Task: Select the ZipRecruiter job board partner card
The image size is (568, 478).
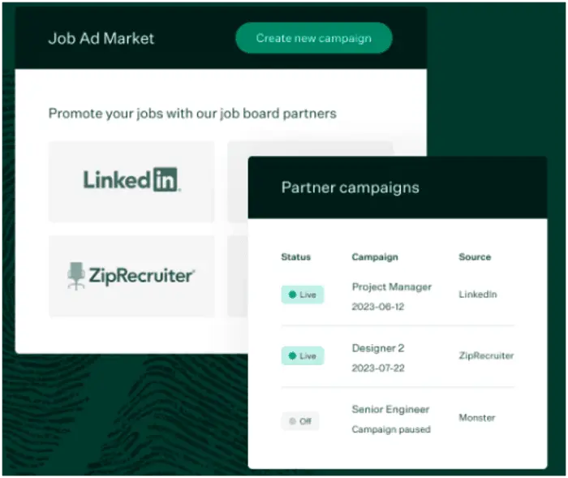Action: (131, 276)
